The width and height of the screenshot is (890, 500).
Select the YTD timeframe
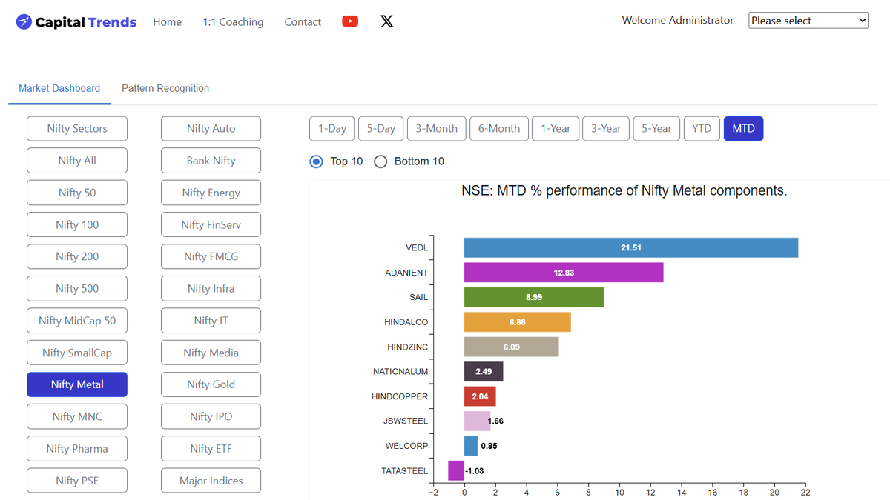[702, 129]
